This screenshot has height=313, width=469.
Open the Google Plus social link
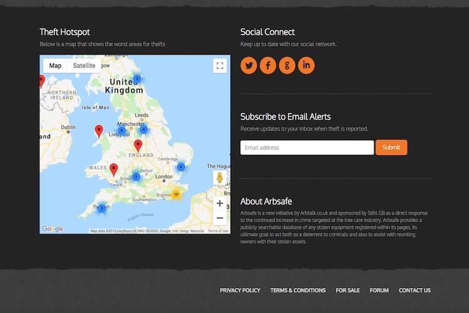point(287,65)
